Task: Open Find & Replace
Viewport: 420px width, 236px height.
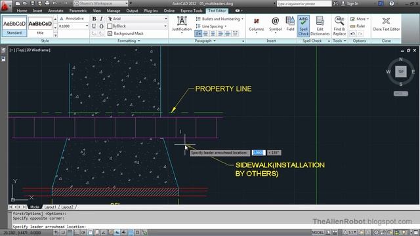Action: pyautogui.click(x=339, y=26)
